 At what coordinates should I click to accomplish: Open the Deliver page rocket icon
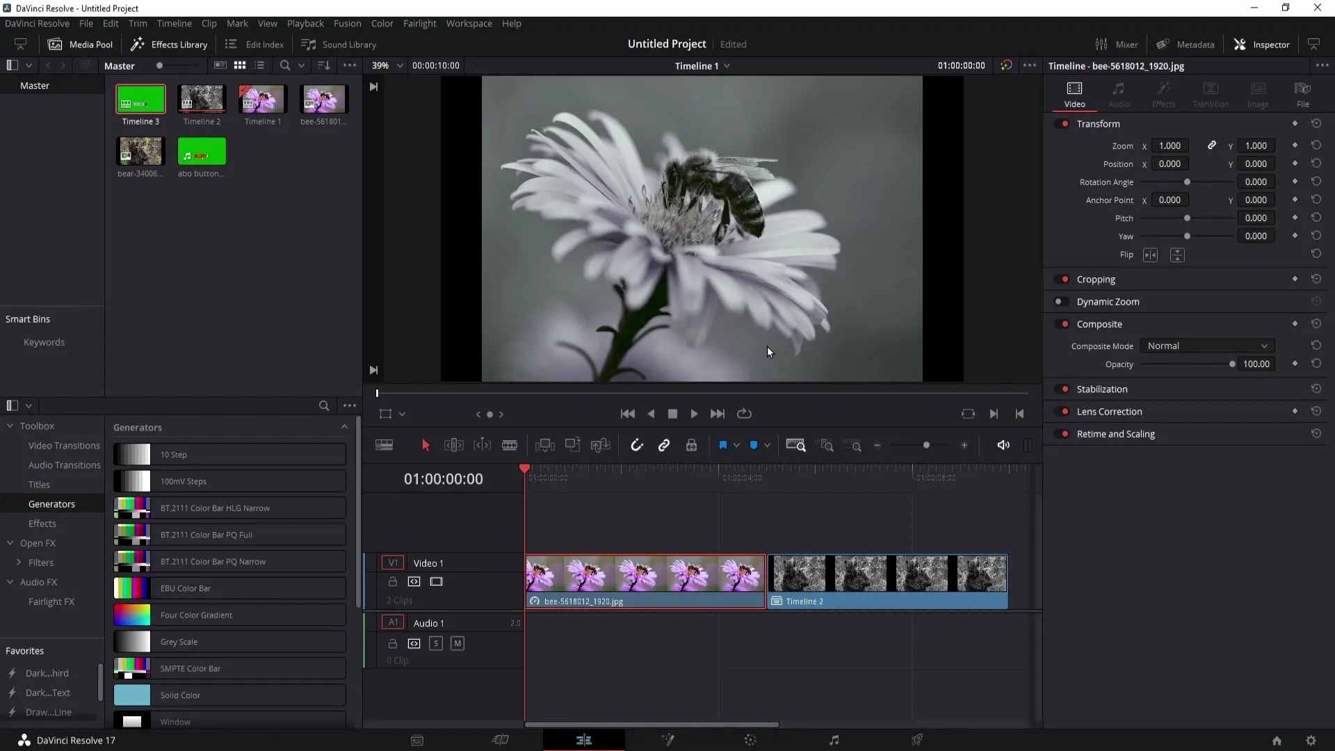[917, 740]
